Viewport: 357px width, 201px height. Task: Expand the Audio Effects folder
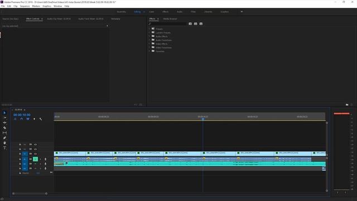pos(149,36)
